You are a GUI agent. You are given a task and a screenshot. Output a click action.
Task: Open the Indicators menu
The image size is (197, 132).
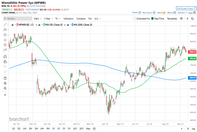[68, 19]
